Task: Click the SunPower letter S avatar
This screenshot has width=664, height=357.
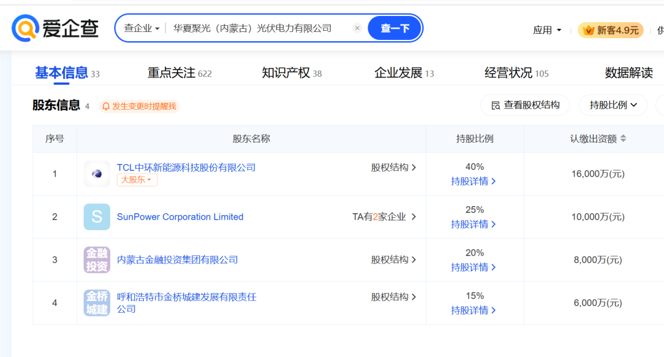Action: pyautogui.click(x=97, y=217)
